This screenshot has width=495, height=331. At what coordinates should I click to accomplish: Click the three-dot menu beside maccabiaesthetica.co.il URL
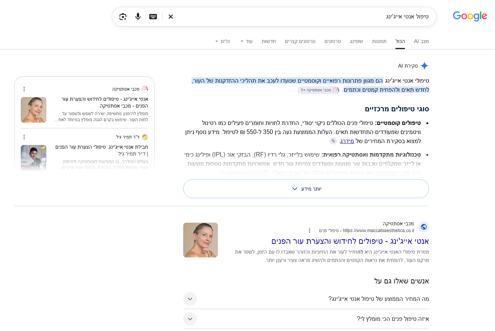click(310, 231)
